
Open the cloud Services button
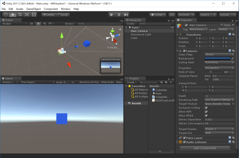(x=172, y=15)
